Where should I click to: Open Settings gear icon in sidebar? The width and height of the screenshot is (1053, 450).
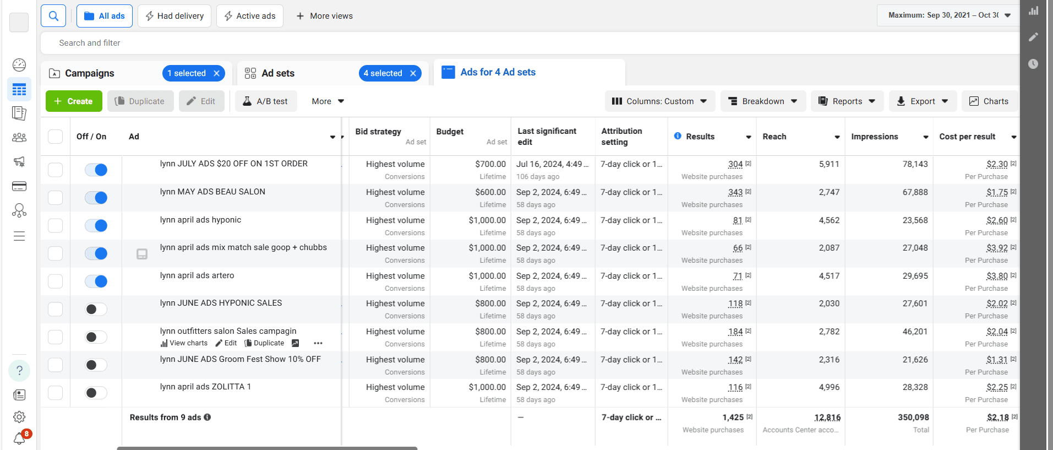tap(19, 417)
